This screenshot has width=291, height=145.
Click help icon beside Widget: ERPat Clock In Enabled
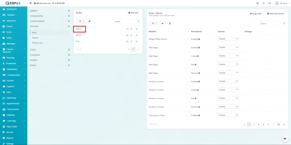(x=199, y=39)
